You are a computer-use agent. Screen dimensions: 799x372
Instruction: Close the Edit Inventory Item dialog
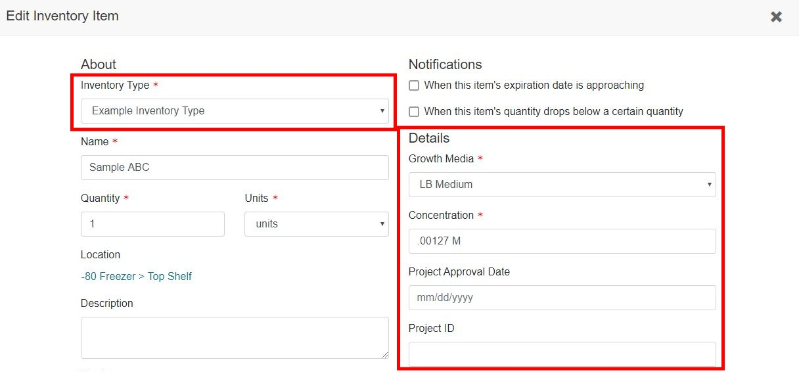click(x=776, y=17)
